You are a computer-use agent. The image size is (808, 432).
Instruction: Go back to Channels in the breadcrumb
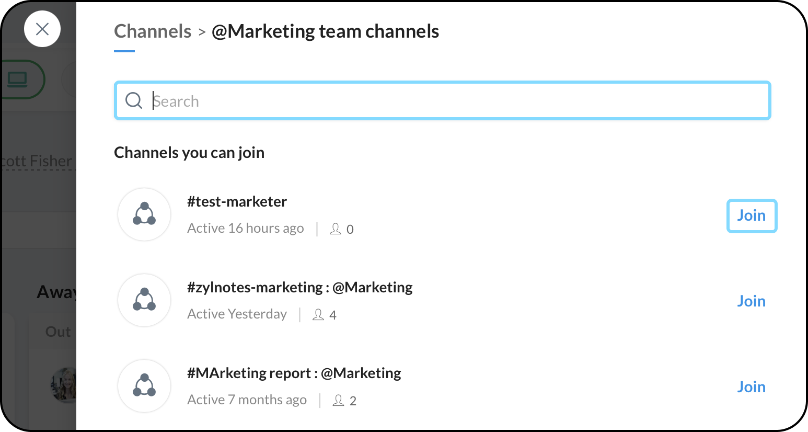coord(153,31)
